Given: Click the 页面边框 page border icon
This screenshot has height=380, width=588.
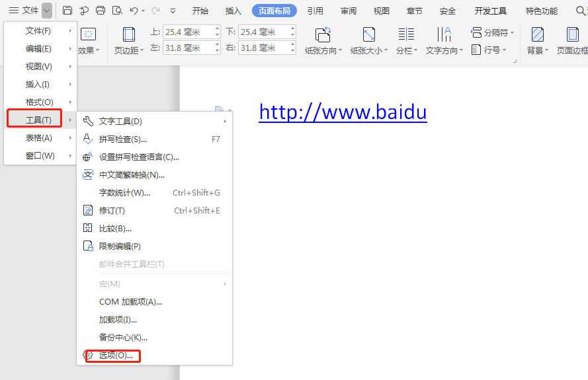Looking at the screenshot, I should [572, 34].
